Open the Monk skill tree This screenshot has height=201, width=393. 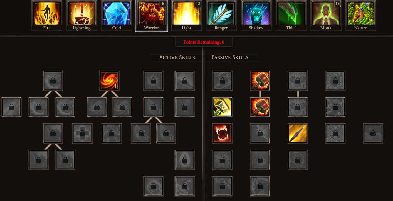[x=326, y=15]
